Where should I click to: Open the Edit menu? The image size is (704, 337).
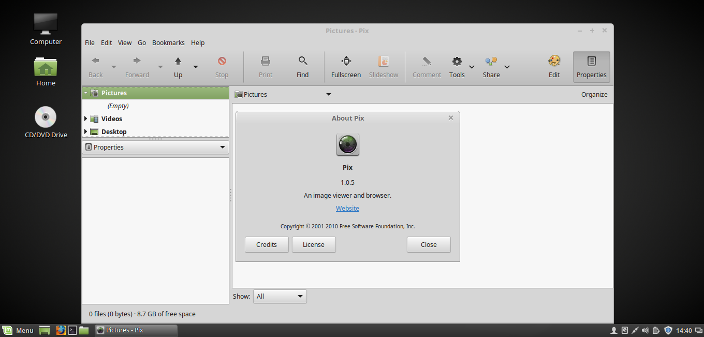(106, 42)
